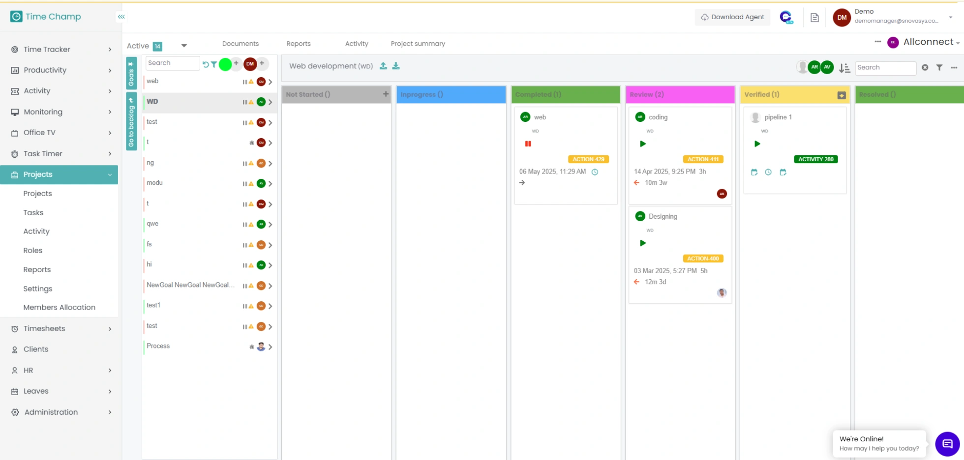Click the board search input field
Viewport: 964px width, 460px height.
point(884,68)
